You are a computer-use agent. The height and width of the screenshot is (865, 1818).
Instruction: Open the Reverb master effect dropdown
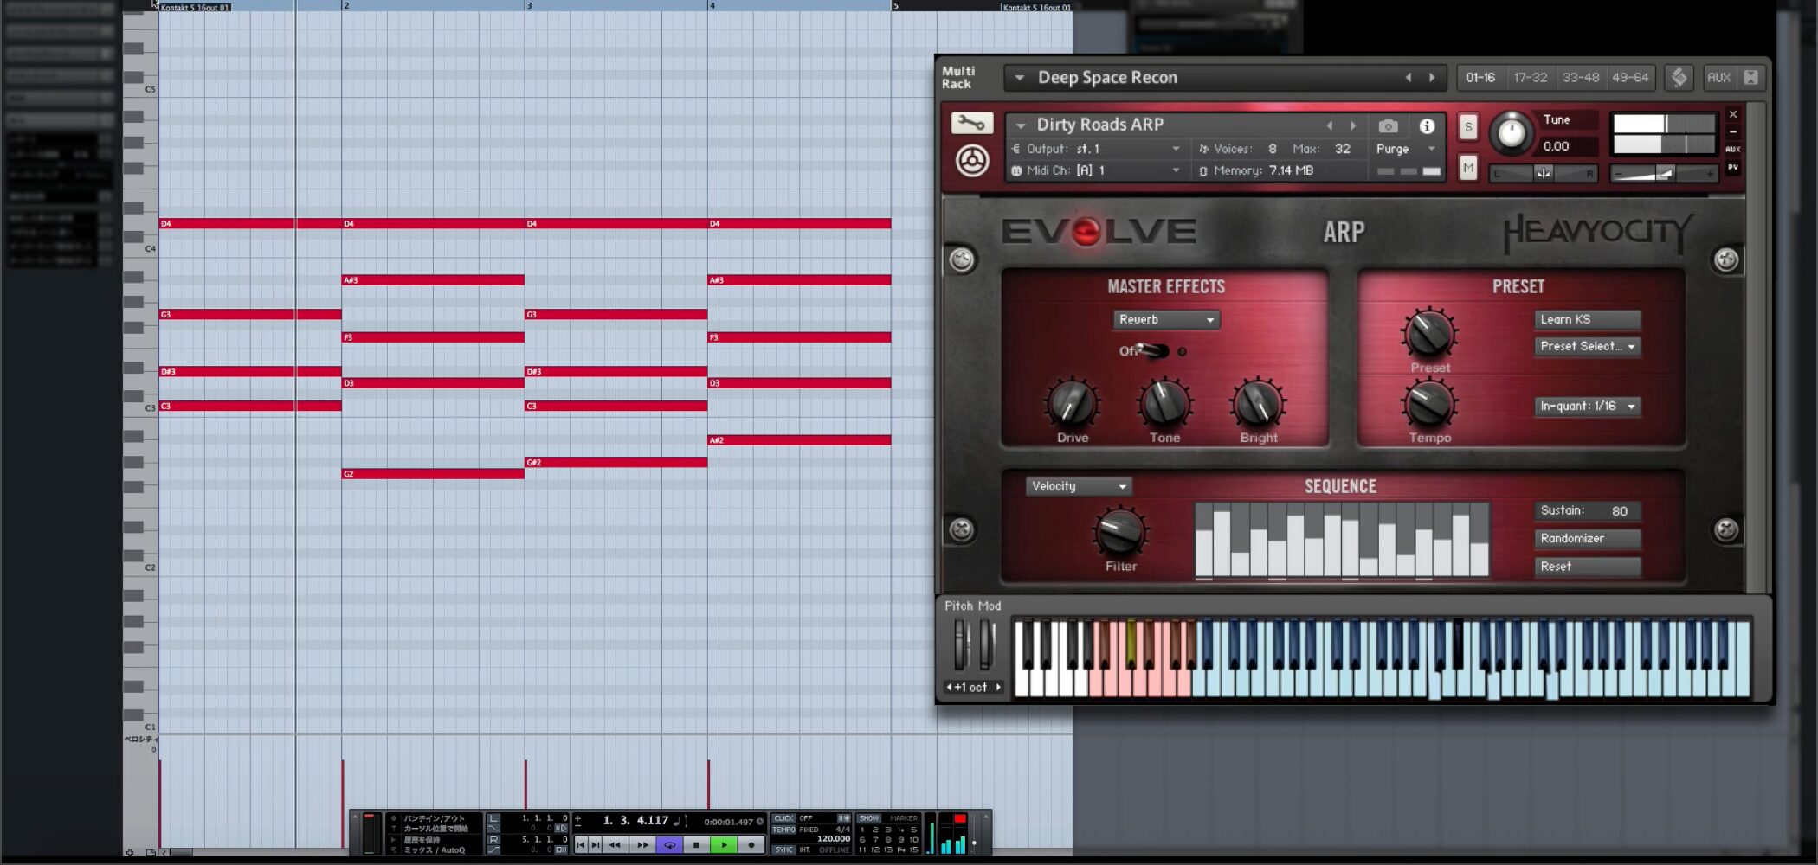tap(1166, 320)
